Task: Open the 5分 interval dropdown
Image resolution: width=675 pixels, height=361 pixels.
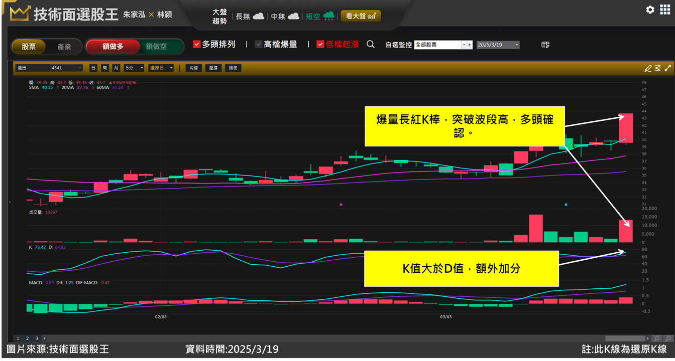Action: point(134,68)
